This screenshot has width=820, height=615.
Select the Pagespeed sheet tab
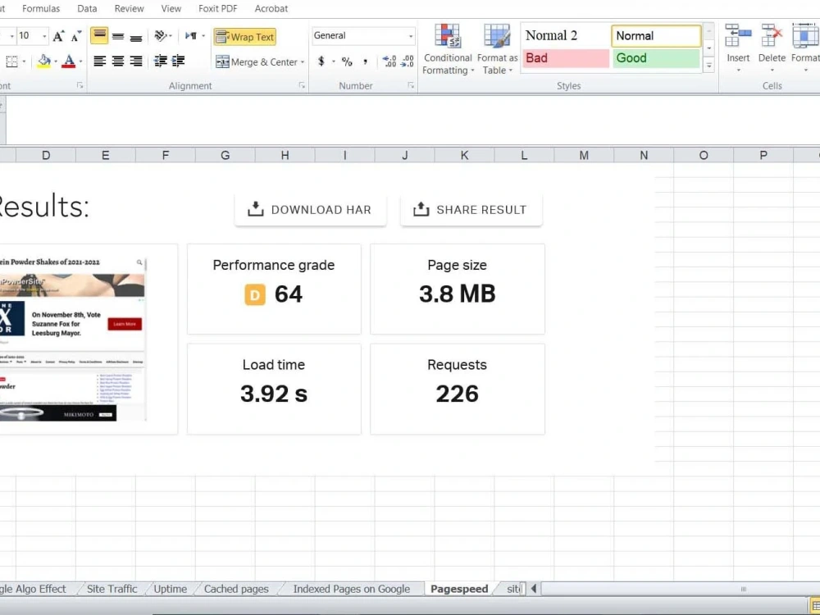459,589
